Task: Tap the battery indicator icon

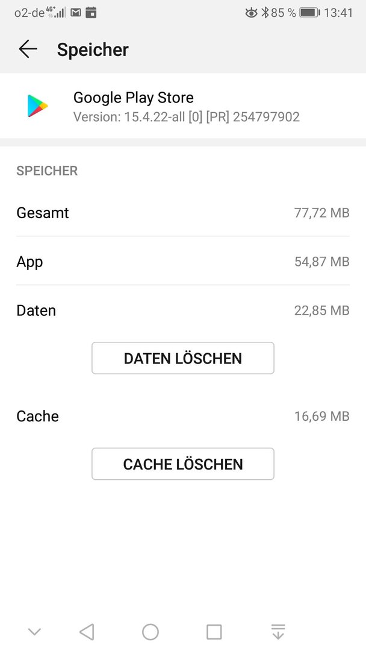Action: coord(309,13)
